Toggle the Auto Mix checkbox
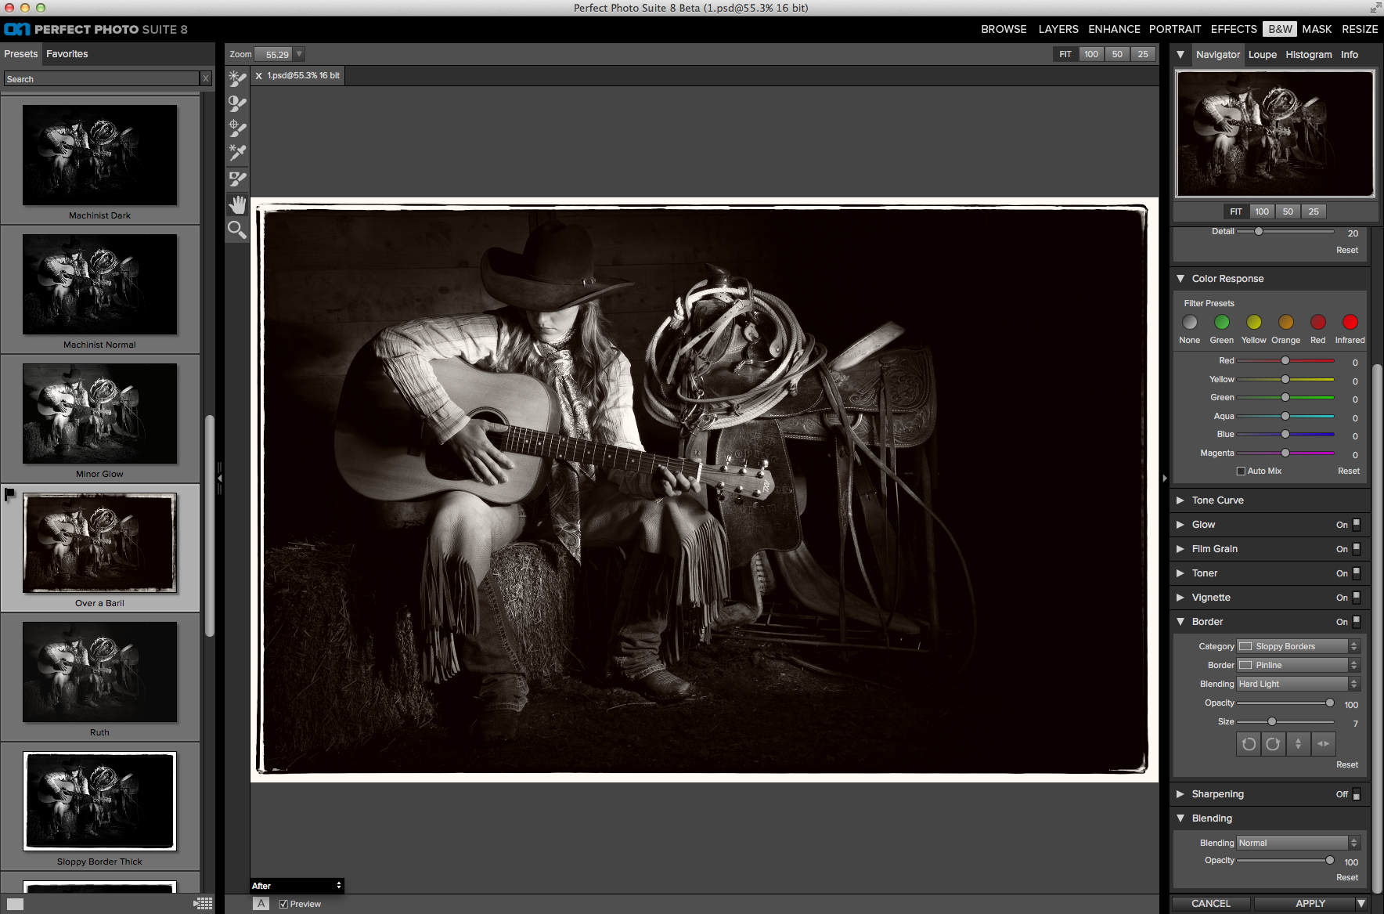1384x914 pixels. pyautogui.click(x=1241, y=471)
